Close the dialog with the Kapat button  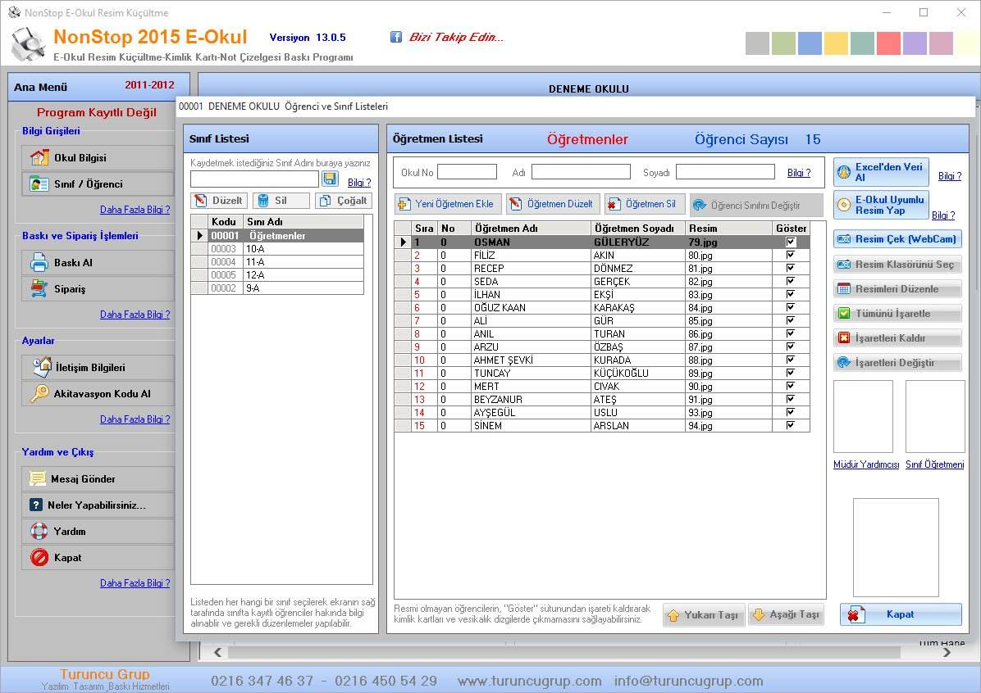point(901,614)
